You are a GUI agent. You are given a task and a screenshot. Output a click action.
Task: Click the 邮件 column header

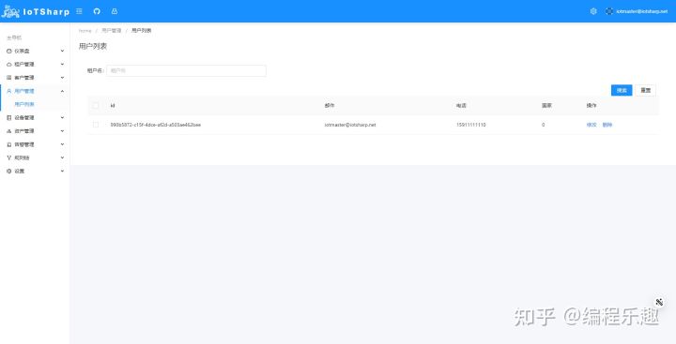tap(330, 106)
